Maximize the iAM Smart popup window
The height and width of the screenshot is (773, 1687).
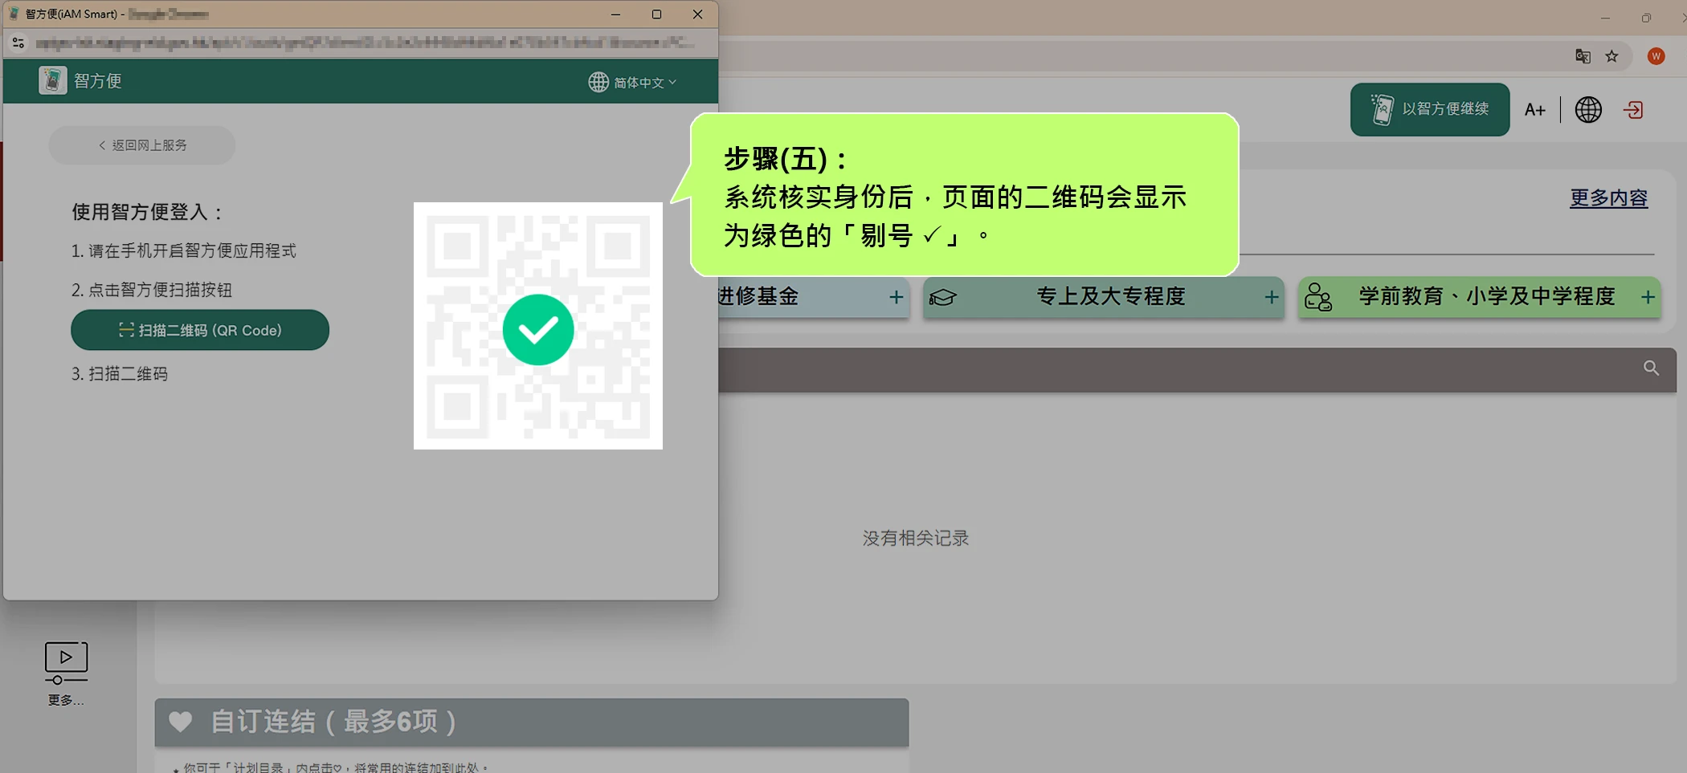pyautogui.click(x=656, y=14)
